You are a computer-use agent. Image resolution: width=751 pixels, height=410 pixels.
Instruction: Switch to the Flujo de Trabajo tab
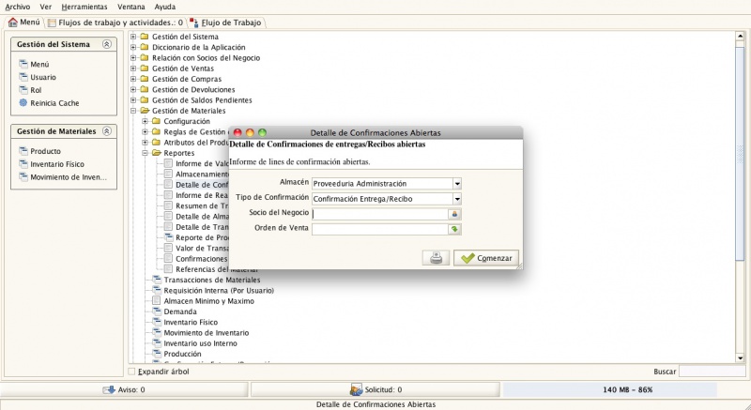pyautogui.click(x=225, y=23)
